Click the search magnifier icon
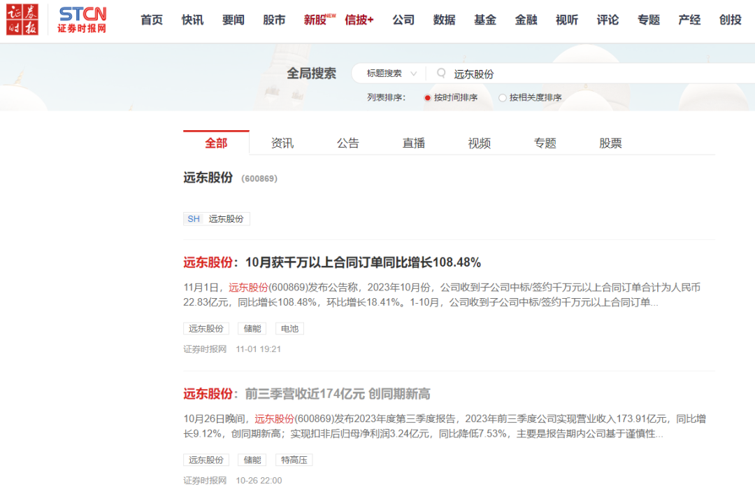Image resolution: width=755 pixels, height=494 pixels. tap(441, 73)
